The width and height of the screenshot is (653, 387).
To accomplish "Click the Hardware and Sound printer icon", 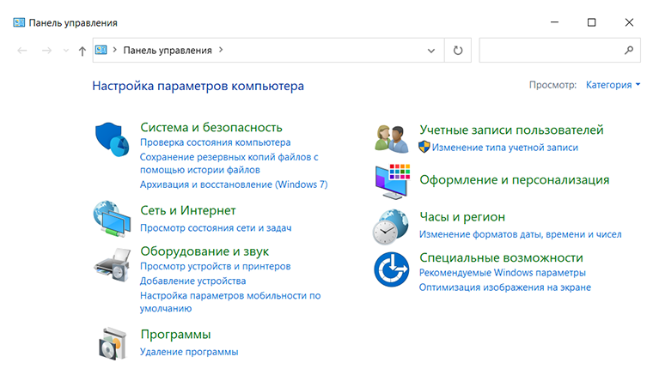I will click(112, 264).
